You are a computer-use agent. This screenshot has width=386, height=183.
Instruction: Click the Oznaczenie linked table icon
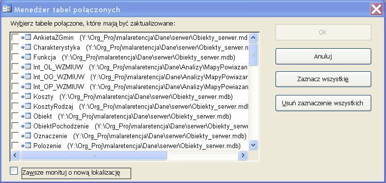pyautogui.click(x=26, y=136)
